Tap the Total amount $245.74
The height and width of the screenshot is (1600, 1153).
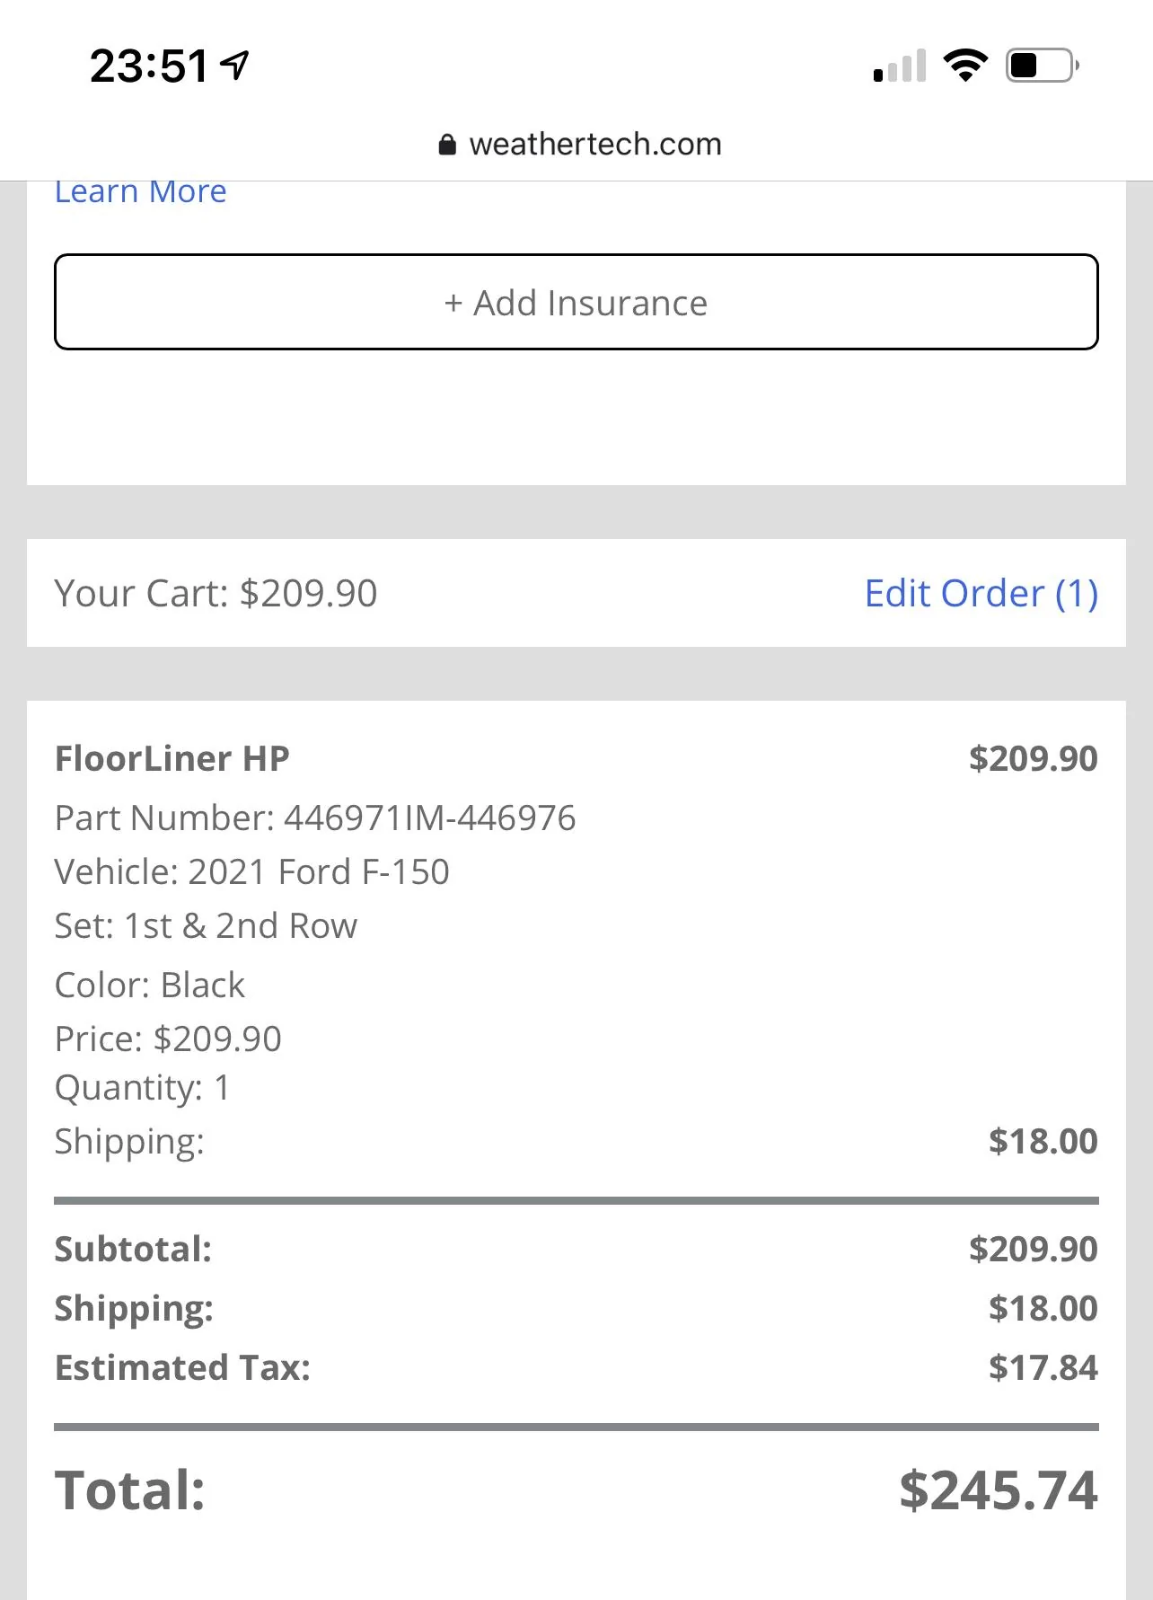[998, 1490]
